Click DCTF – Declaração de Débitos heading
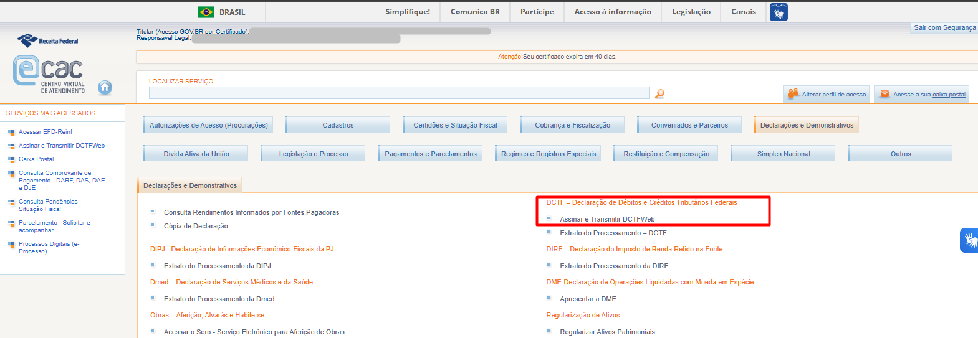978x338 pixels. point(641,202)
